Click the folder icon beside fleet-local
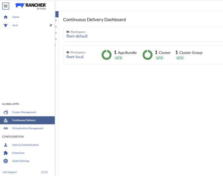This screenshot has height=176, width=223. click(x=68, y=52)
